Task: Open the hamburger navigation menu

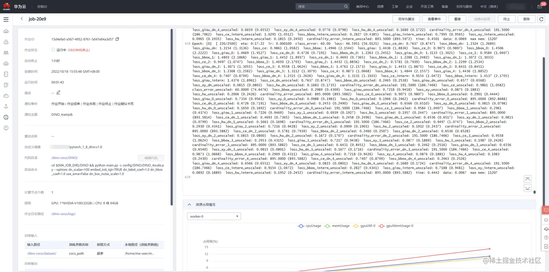Action: click(6, 19)
